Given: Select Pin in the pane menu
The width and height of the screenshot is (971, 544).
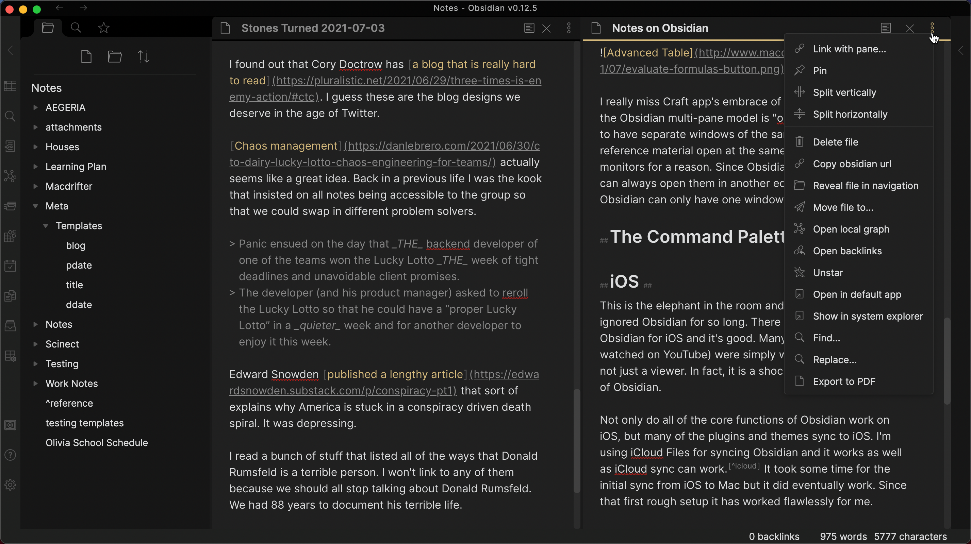Looking at the screenshot, I should 859,71.
